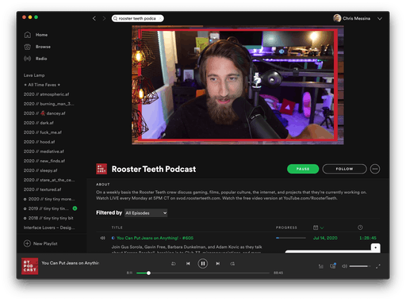Open playlist 2020 // dark.af
This screenshot has width=406, height=301.
pos(39,123)
